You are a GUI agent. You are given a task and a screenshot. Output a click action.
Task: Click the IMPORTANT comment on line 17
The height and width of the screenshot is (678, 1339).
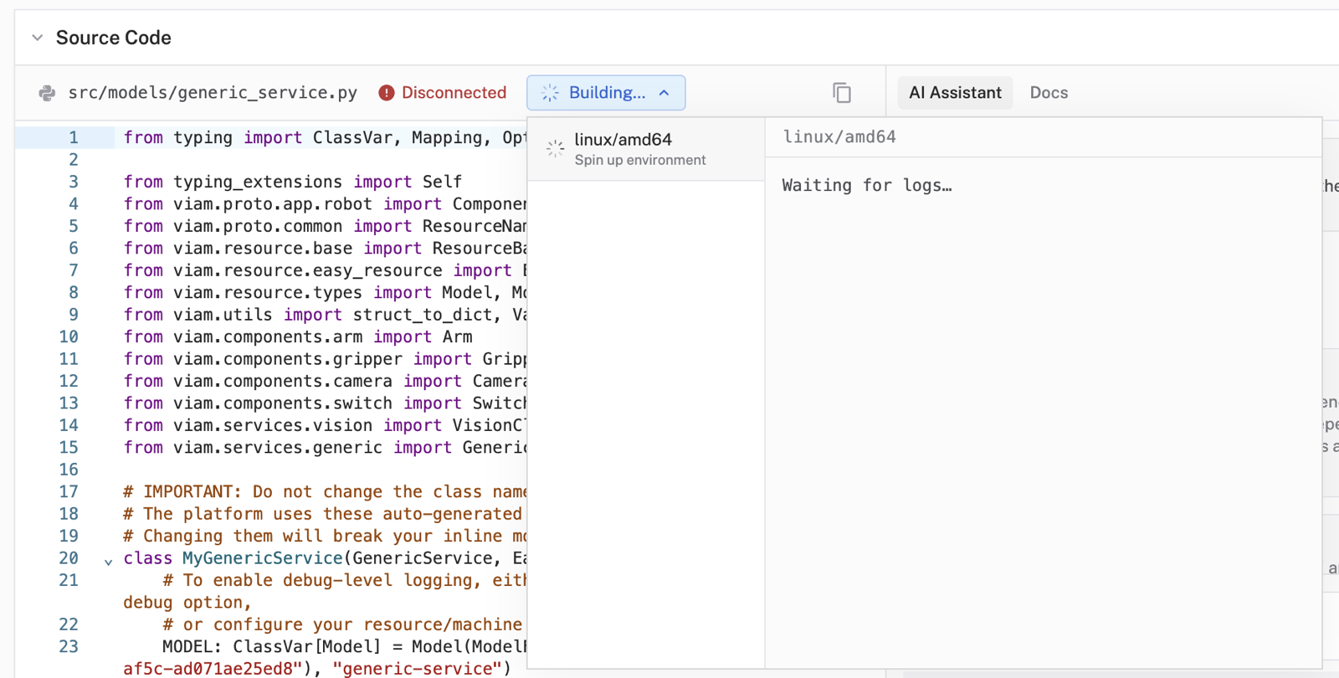point(325,492)
